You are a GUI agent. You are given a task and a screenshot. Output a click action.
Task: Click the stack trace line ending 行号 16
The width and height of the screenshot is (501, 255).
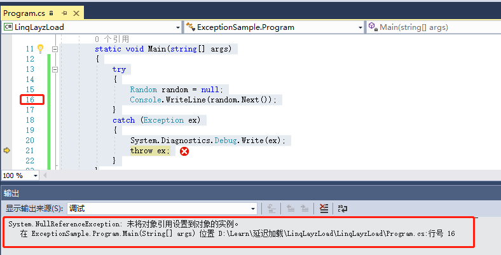tap(237, 233)
